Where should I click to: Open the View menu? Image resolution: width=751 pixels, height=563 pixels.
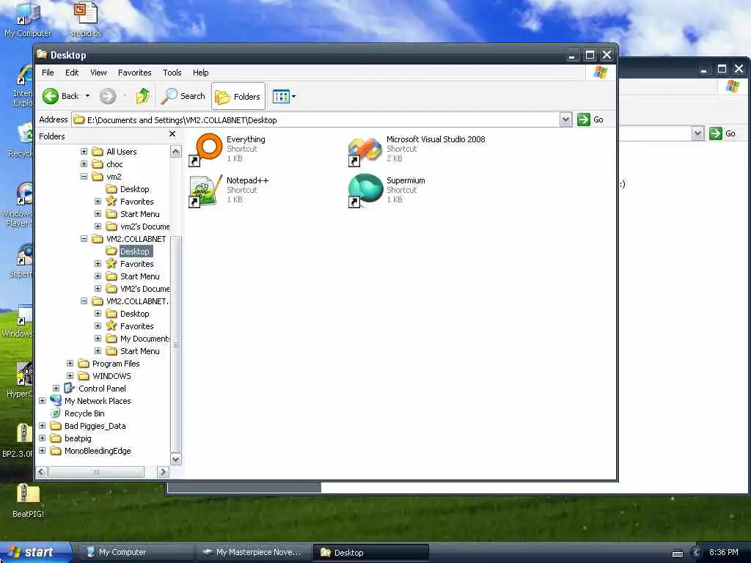pos(99,73)
